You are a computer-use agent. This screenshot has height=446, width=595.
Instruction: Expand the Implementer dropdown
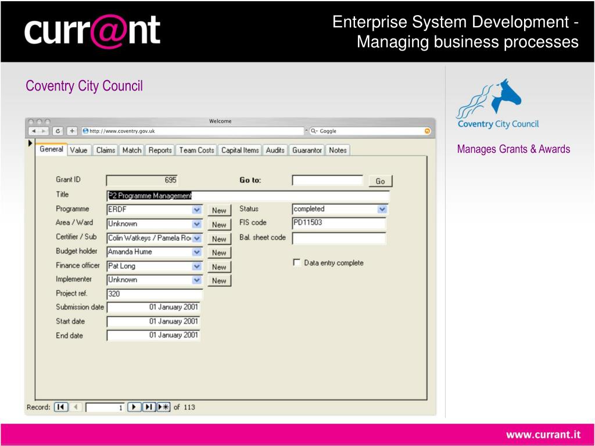196,280
